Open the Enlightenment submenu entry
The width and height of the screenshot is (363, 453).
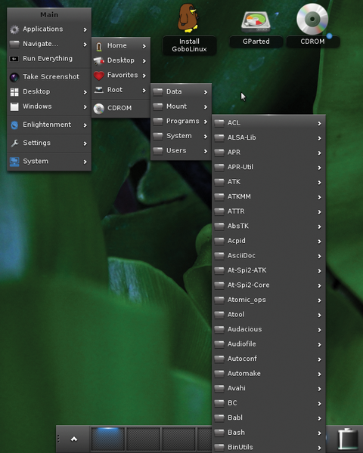click(49, 125)
